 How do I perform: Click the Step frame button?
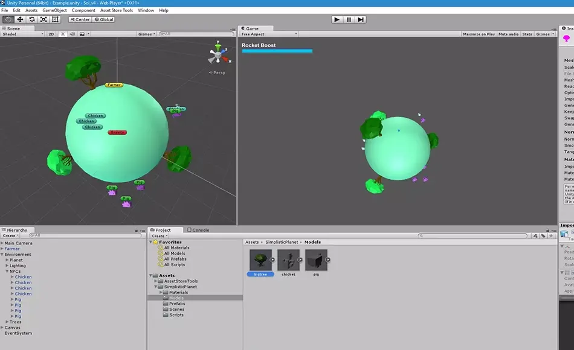tap(360, 19)
